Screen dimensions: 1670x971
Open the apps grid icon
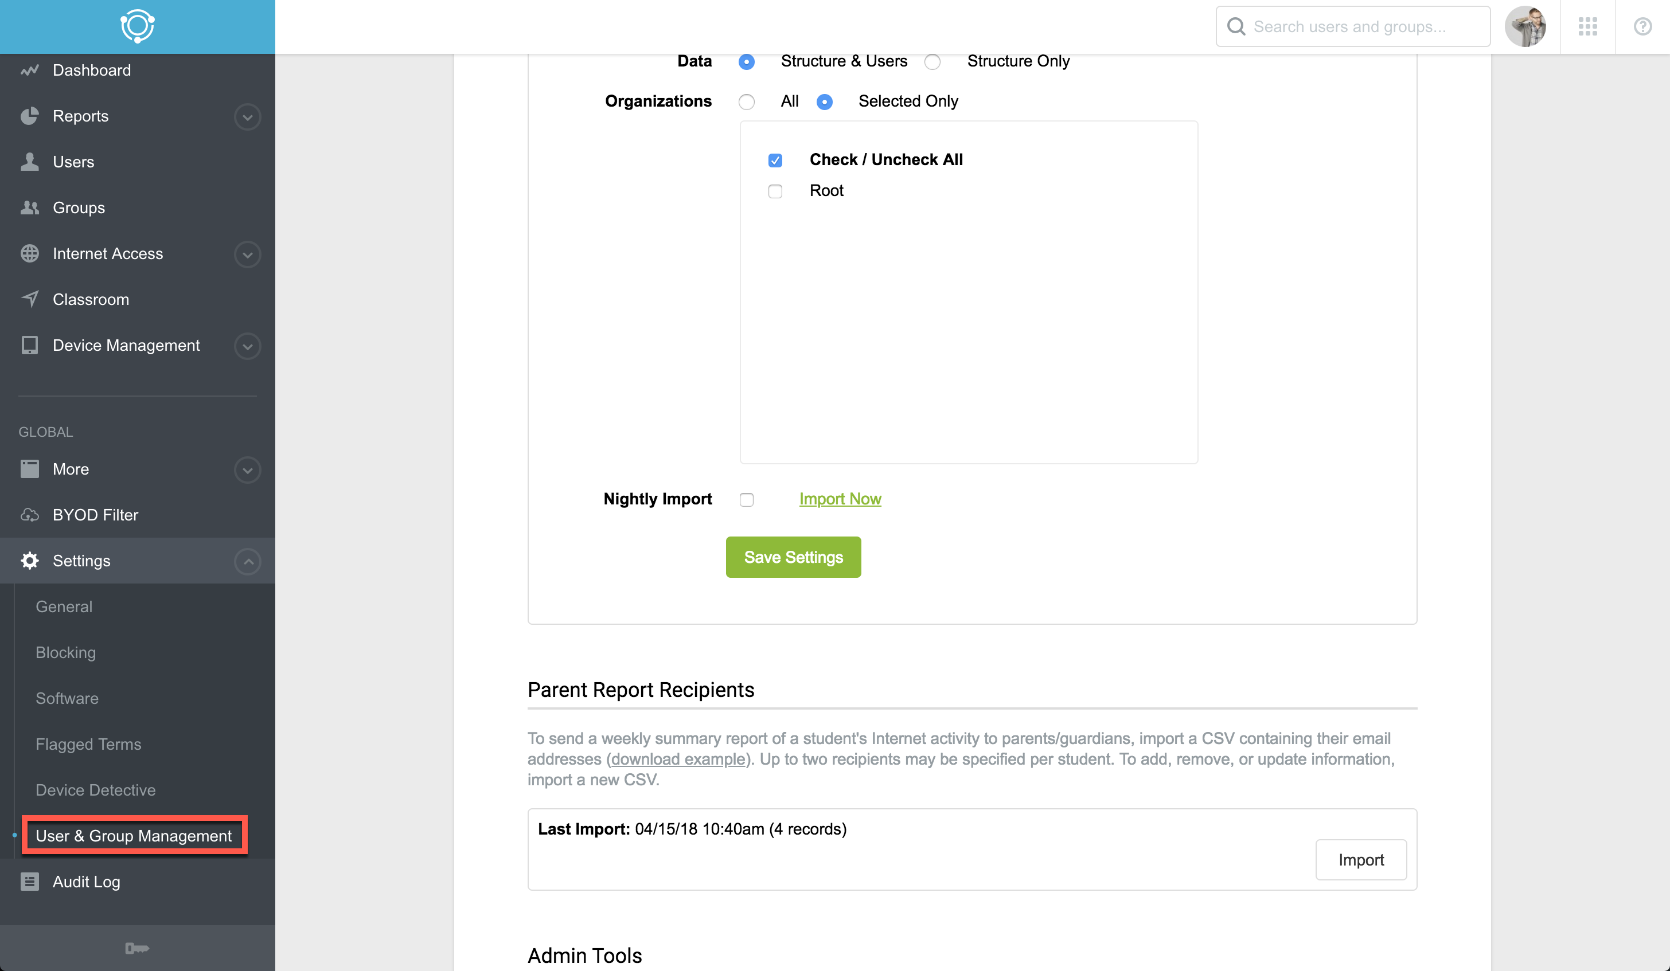click(1587, 26)
